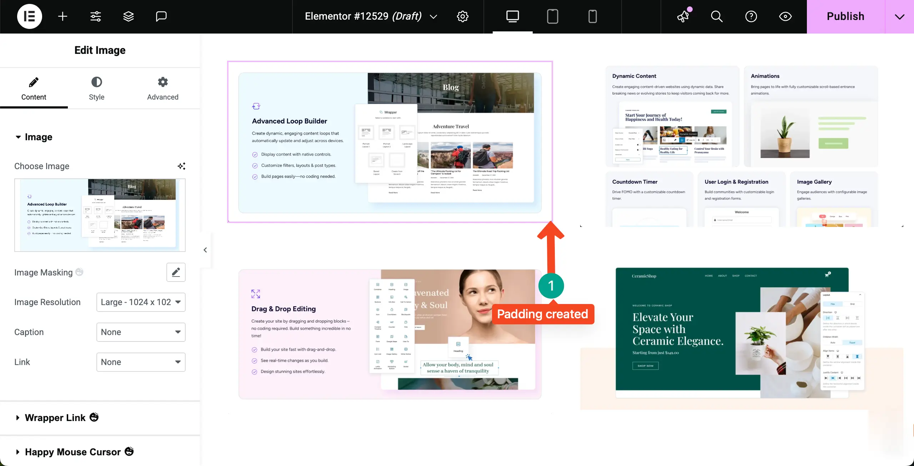Switch to the Style tab
Viewport: 914px width, 466px height.
pyautogui.click(x=96, y=88)
